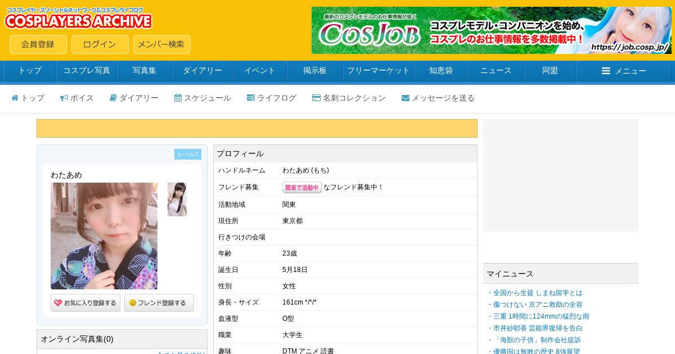Click the オンライン写真集(0) header

point(122,339)
